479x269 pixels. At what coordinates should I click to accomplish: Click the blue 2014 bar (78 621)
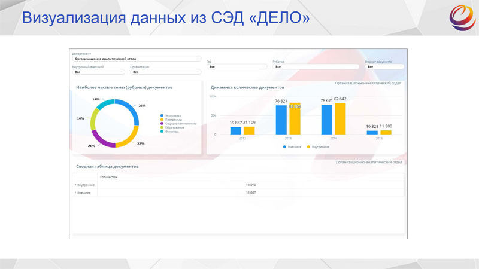coord(327,120)
